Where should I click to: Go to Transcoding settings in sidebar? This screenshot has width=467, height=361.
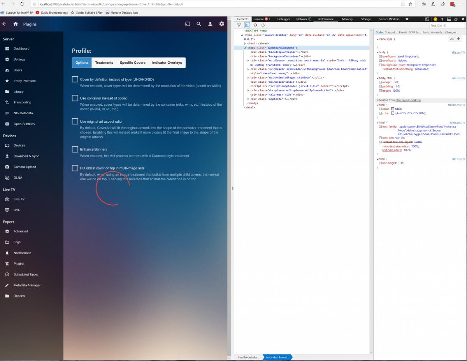pos(22,102)
